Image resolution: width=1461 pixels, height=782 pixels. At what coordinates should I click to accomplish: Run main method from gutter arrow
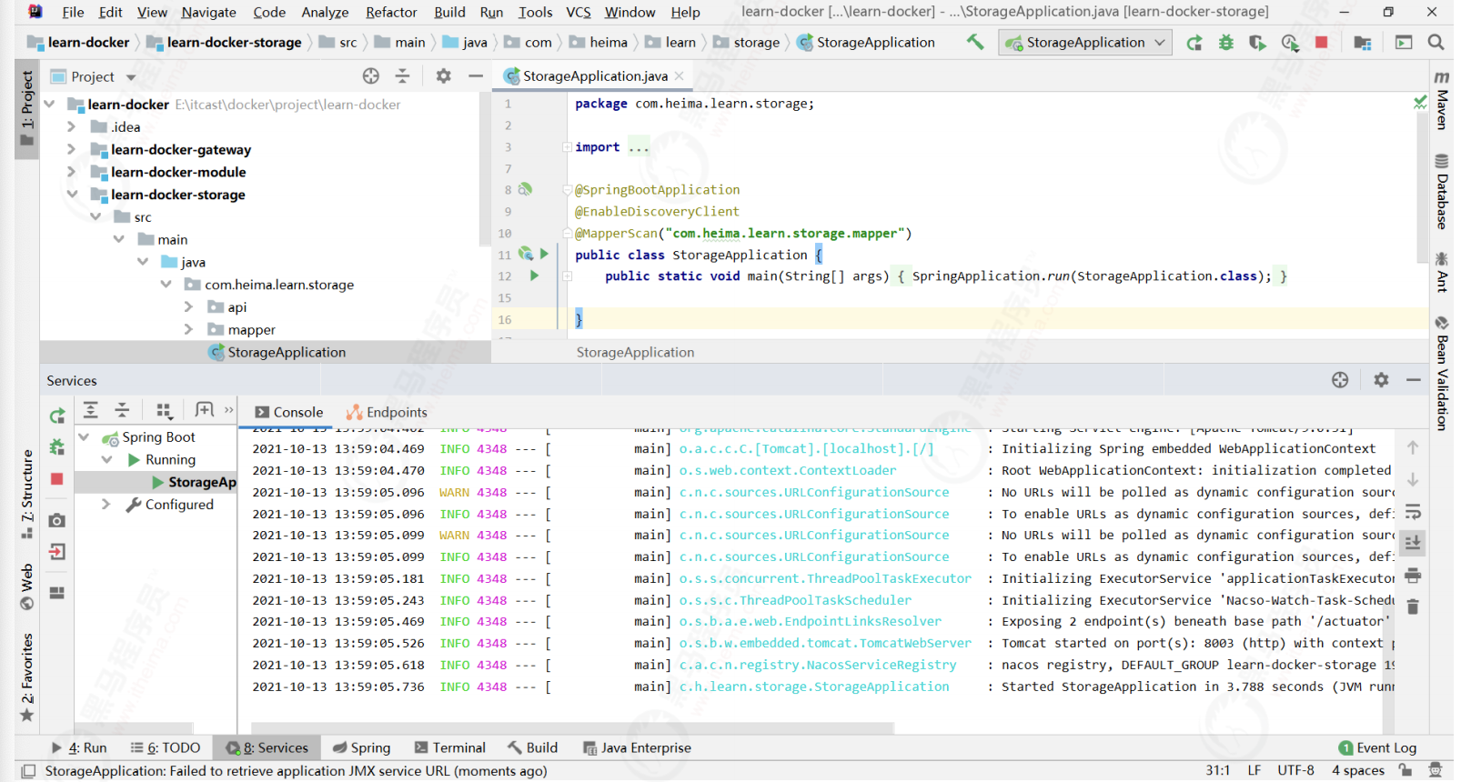534,276
